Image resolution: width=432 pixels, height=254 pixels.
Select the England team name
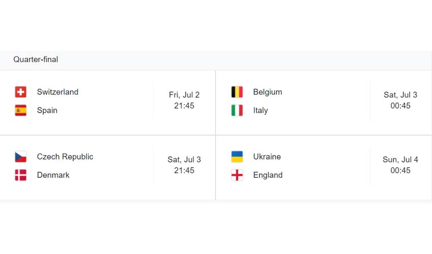(268, 175)
